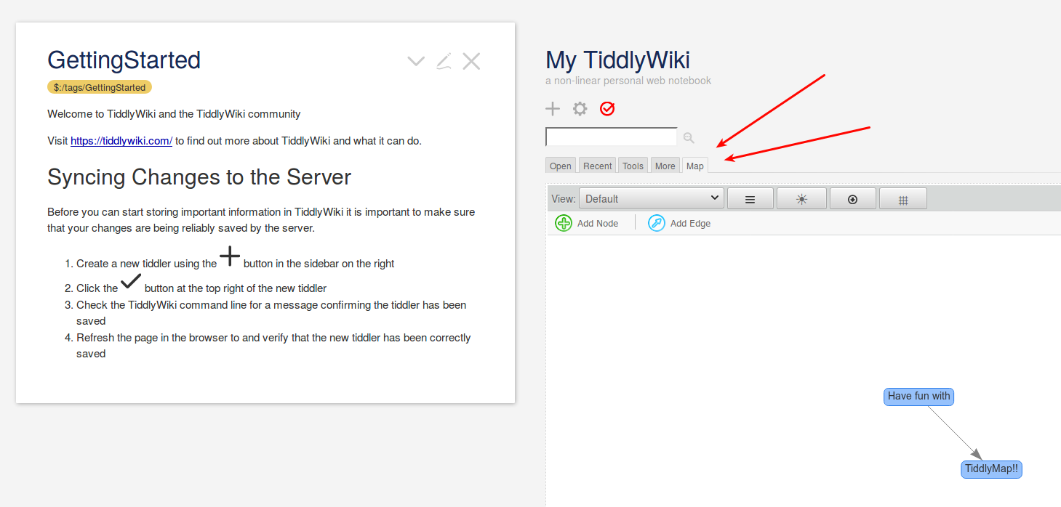Click the Add Edge label
The width and height of the screenshot is (1061, 507).
coord(690,224)
